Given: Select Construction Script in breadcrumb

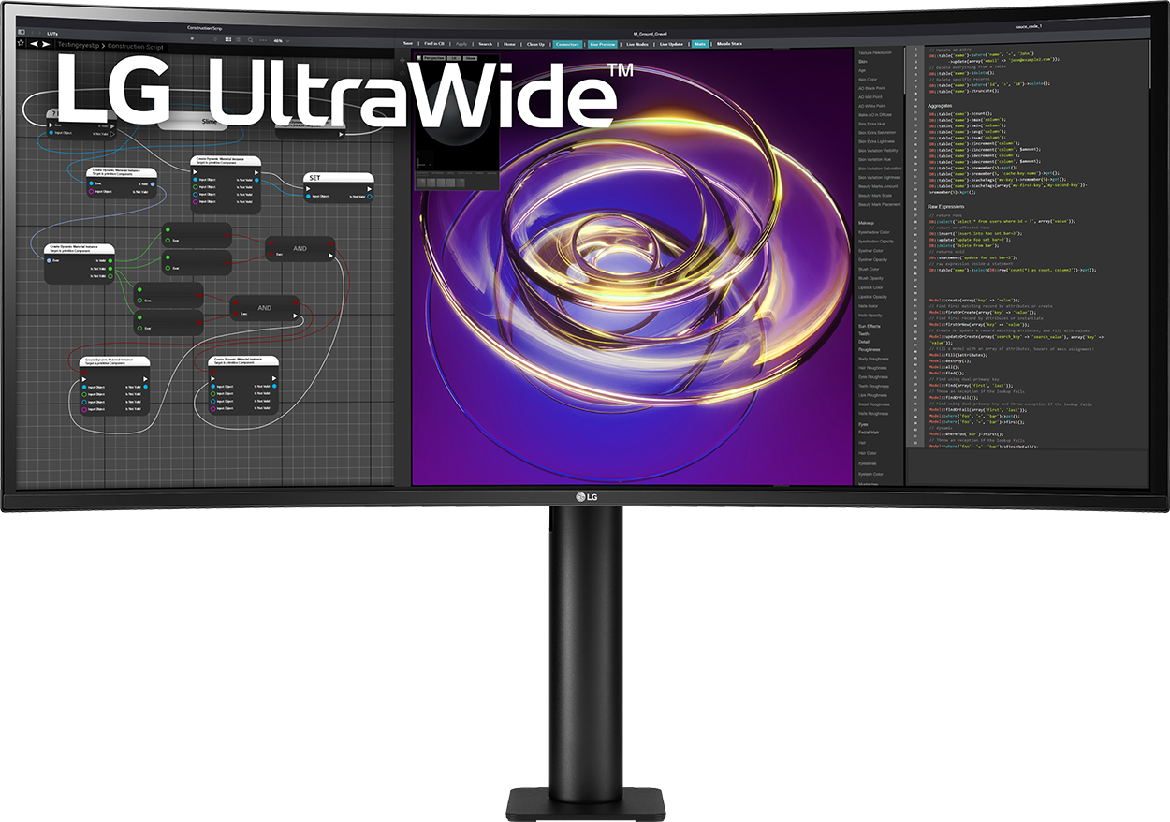Looking at the screenshot, I should 136,47.
